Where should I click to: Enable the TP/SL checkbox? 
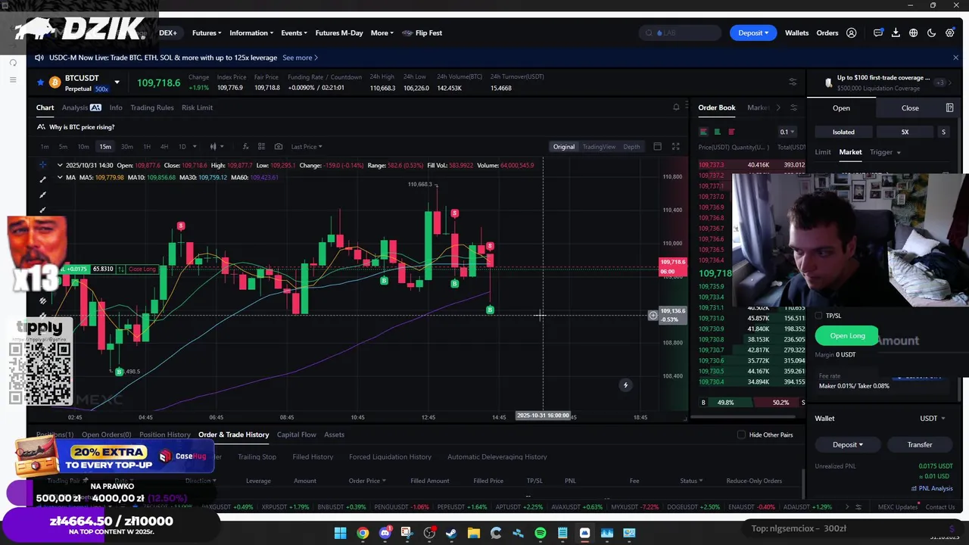click(818, 316)
